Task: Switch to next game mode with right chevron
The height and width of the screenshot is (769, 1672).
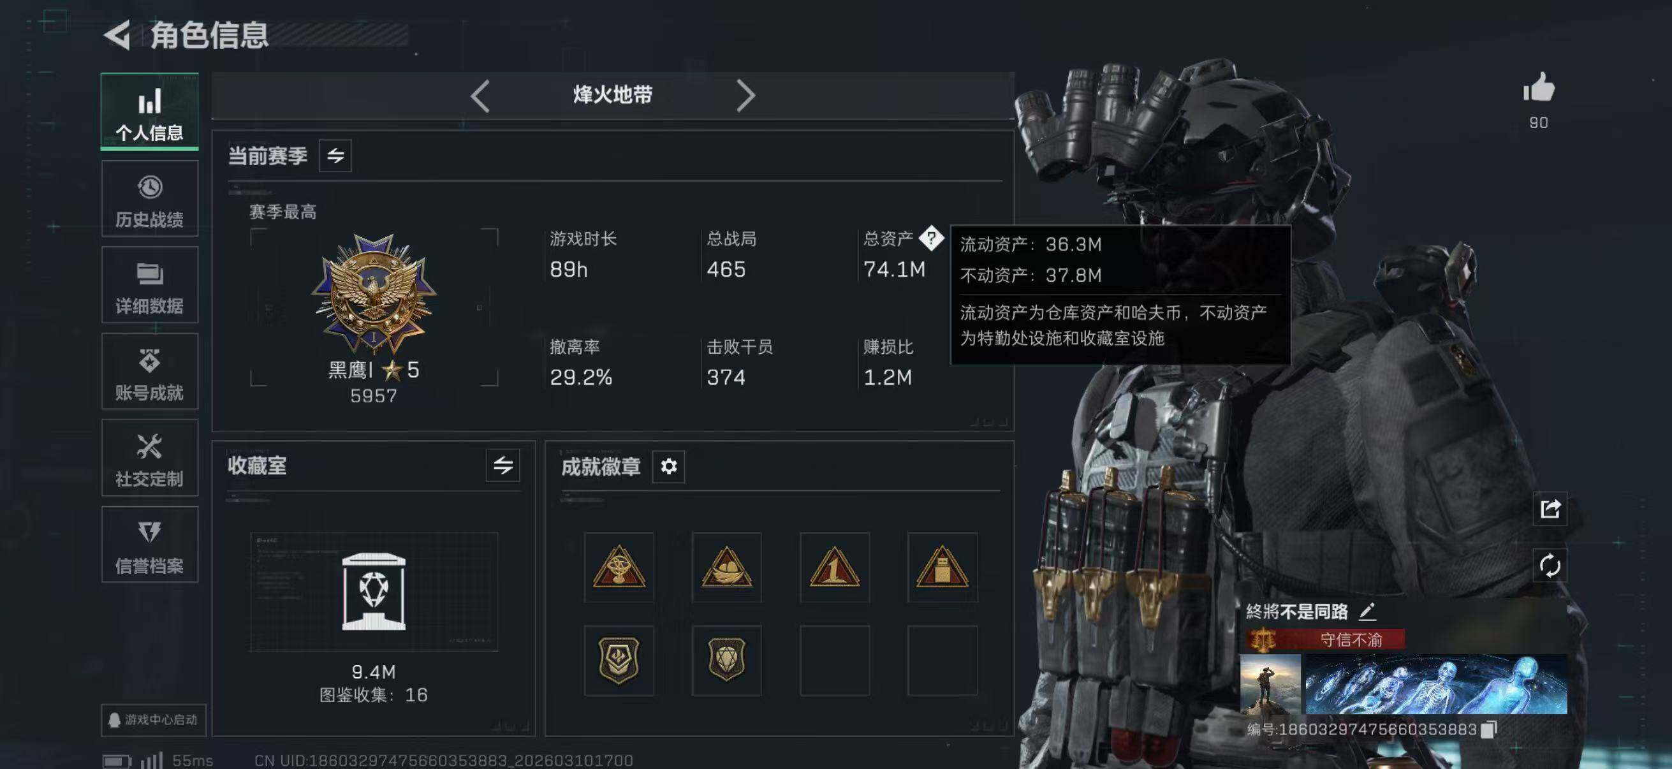Action: click(746, 96)
